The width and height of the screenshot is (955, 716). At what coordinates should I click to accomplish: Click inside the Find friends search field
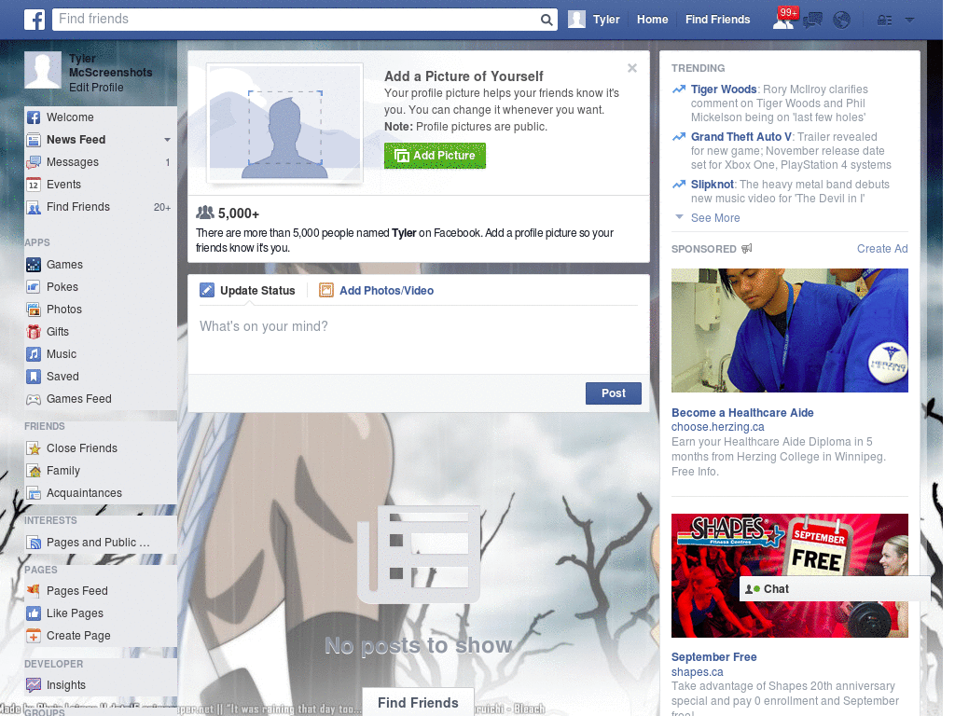(297, 20)
